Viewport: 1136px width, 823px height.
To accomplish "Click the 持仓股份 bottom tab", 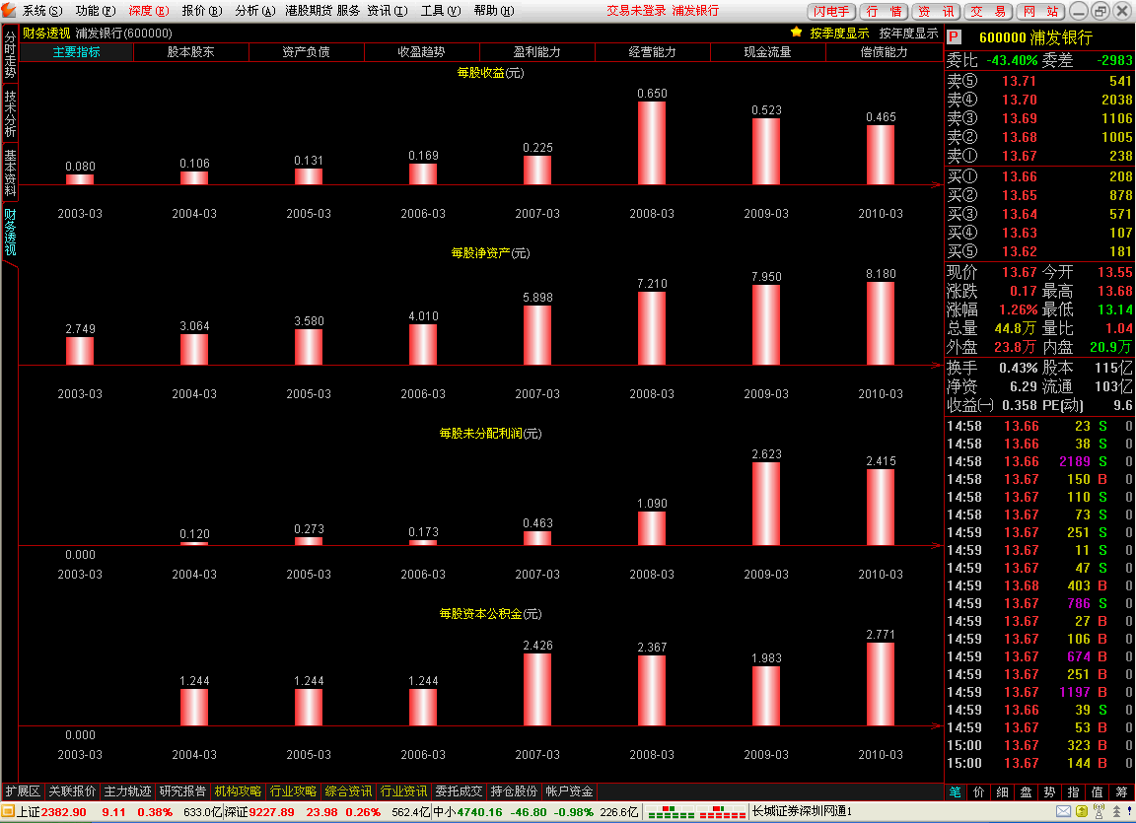I will click(x=515, y=791).
